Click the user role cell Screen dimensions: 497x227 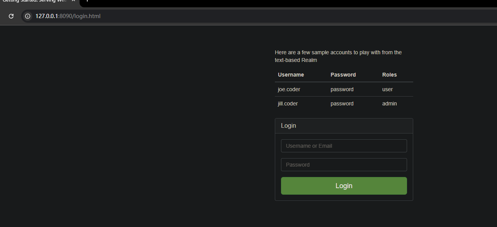pos(387,89)
